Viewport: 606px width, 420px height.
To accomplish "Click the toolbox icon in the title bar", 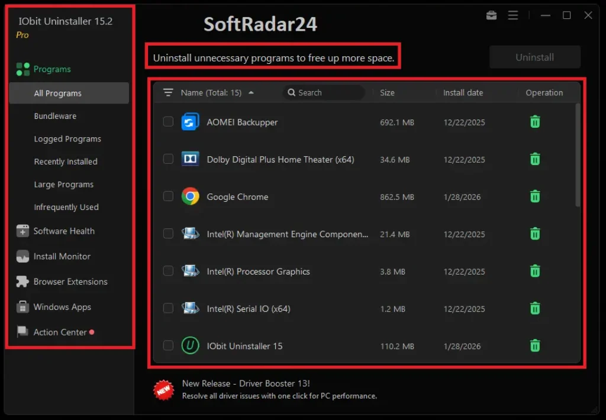I will (491, 15).
